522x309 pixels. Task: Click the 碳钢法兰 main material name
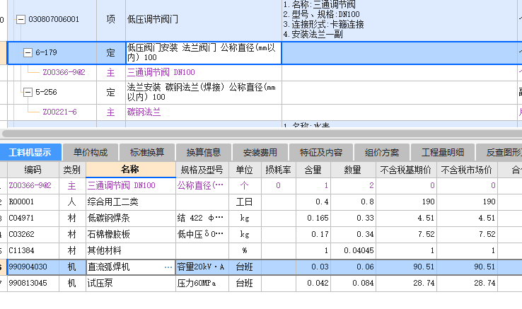point(144,112)
